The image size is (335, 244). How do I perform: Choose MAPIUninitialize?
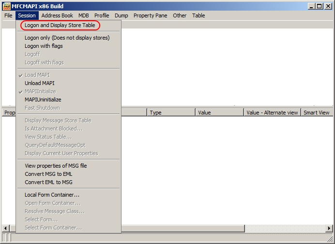[68, 100]
